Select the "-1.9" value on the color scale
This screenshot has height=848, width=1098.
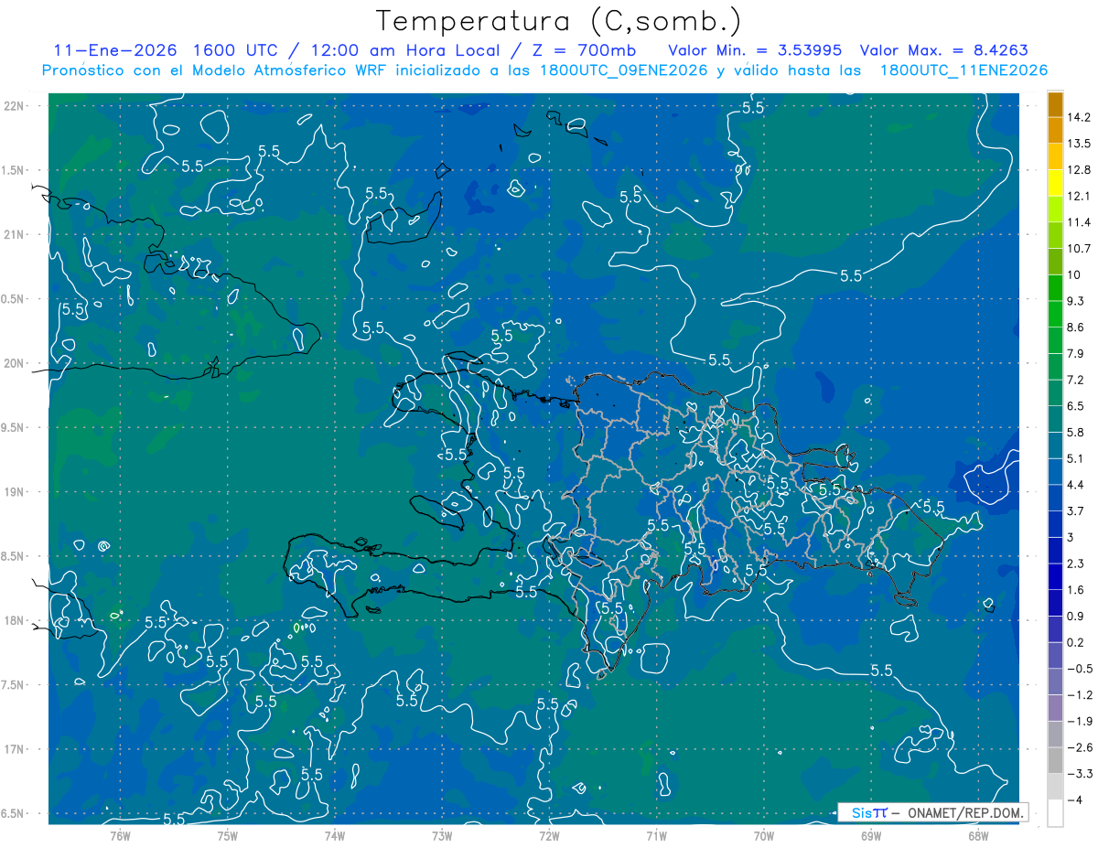[x=1080, y=722]
